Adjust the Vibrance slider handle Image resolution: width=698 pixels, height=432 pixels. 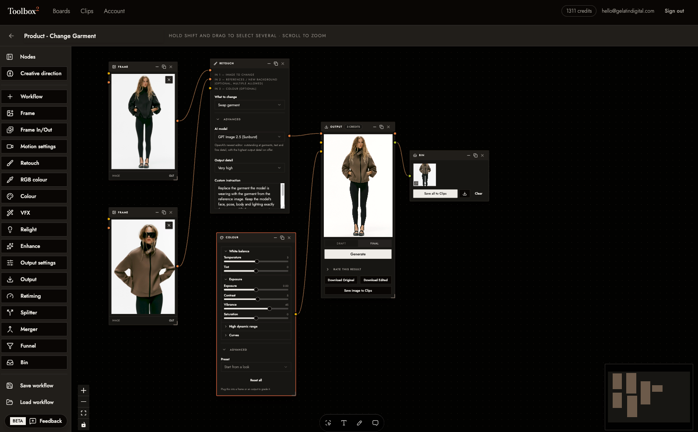270,309
